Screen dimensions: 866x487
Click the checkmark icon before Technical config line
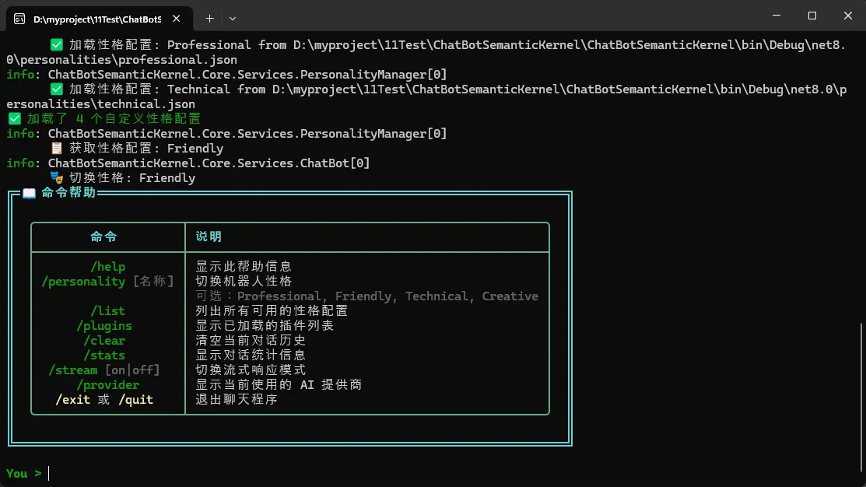(57, 89)
